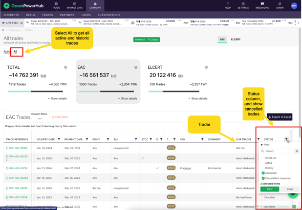Screen dimensions: 302x210
Task: Open the T... column filter dropdown
Action: click(174, 139)
